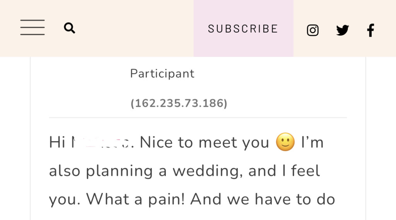Click the smiley face emoji
The height and width of the screenshot is (220, 396).
[x=285, y=143]
